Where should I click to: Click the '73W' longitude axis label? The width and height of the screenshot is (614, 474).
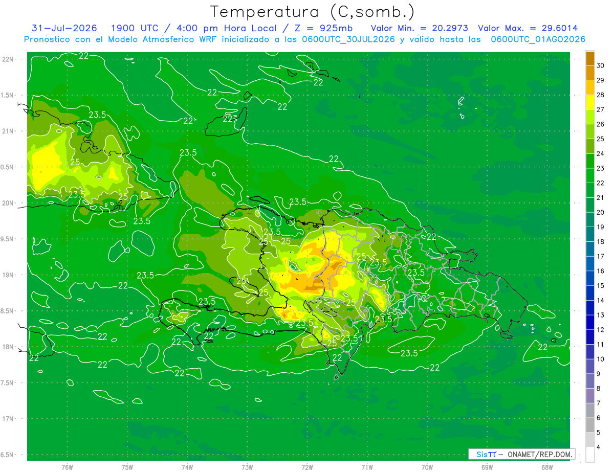pyautogui.click(x=247, y=467)
